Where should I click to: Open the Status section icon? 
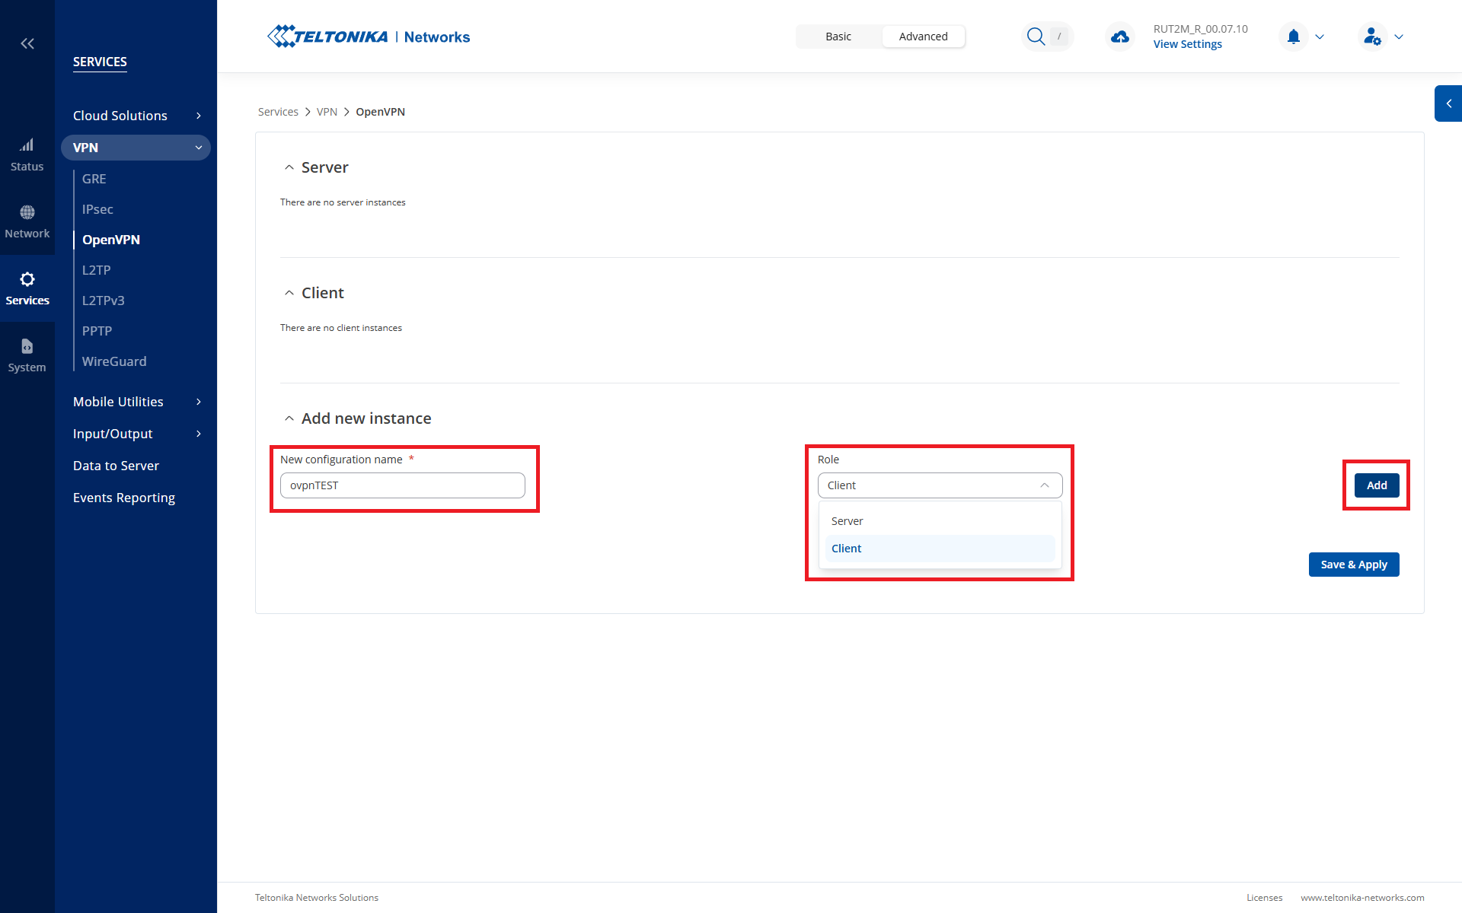[x=27, y=154]
